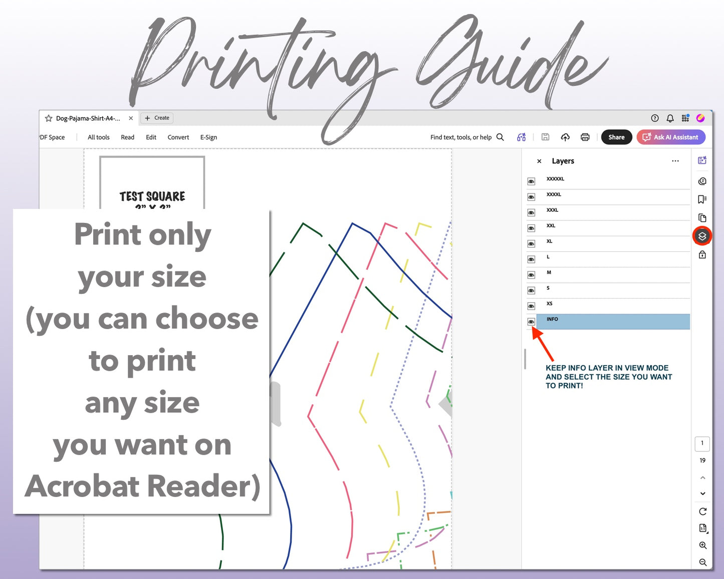Open Layers panel three-dot options menu
The height and width of the screenshot is (579, 724).
[675, 161]
